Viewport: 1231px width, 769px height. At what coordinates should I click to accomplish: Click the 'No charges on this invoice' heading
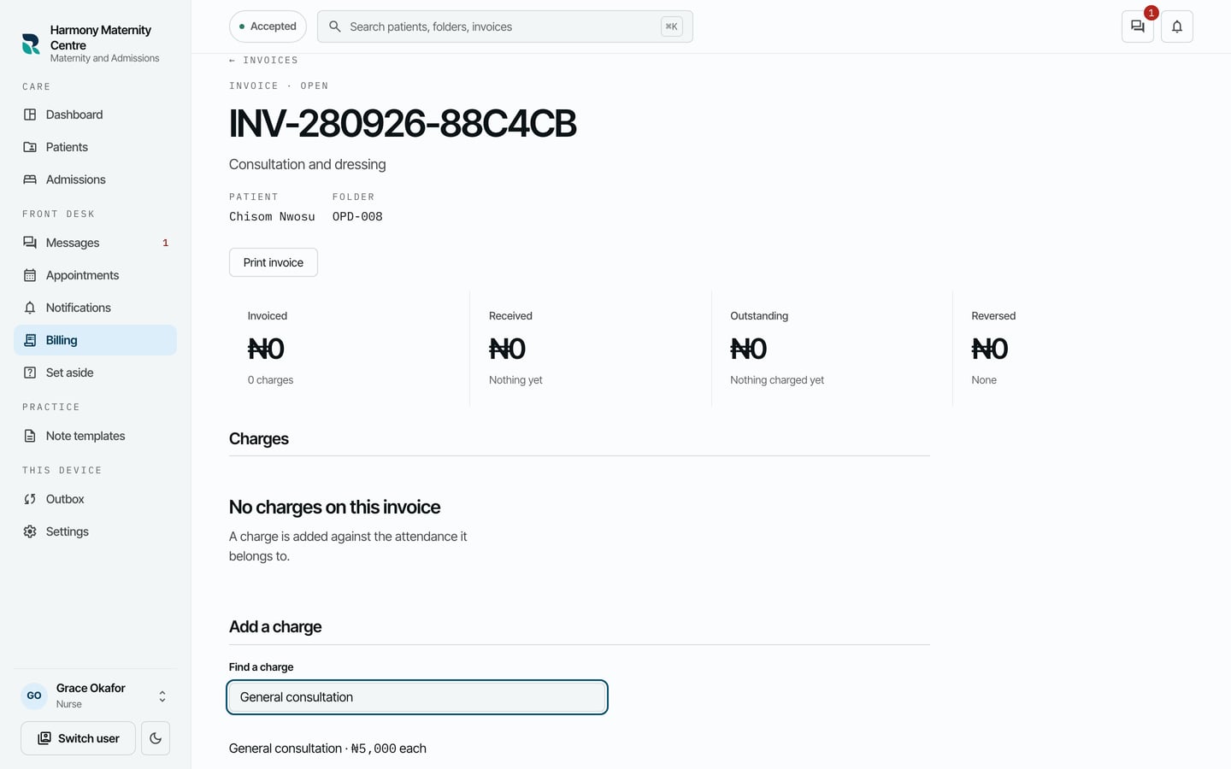[335, 507]
